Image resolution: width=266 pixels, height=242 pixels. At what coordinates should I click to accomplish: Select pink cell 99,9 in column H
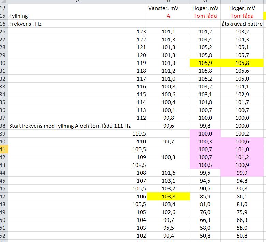(242, 173)
